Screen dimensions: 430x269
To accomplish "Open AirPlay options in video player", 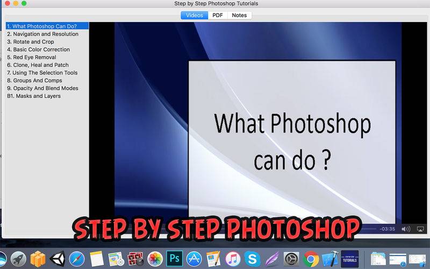I will tap(420, 229).
